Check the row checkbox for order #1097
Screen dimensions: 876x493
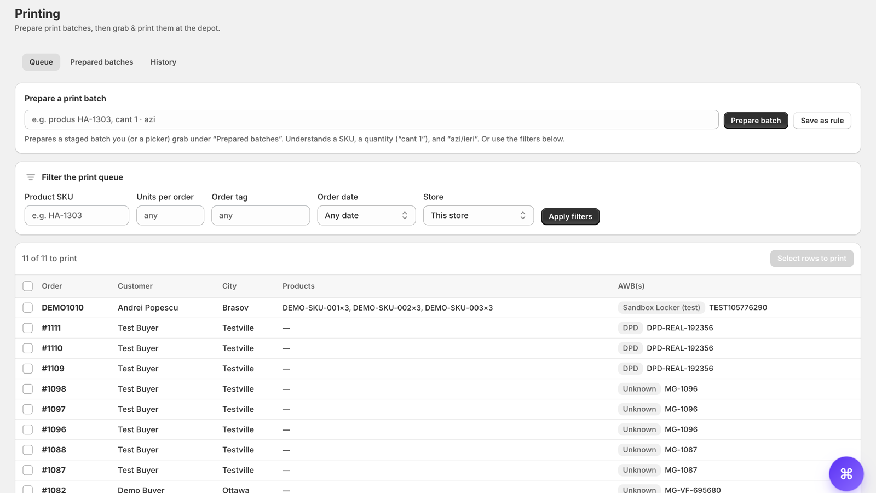[28, 409]
